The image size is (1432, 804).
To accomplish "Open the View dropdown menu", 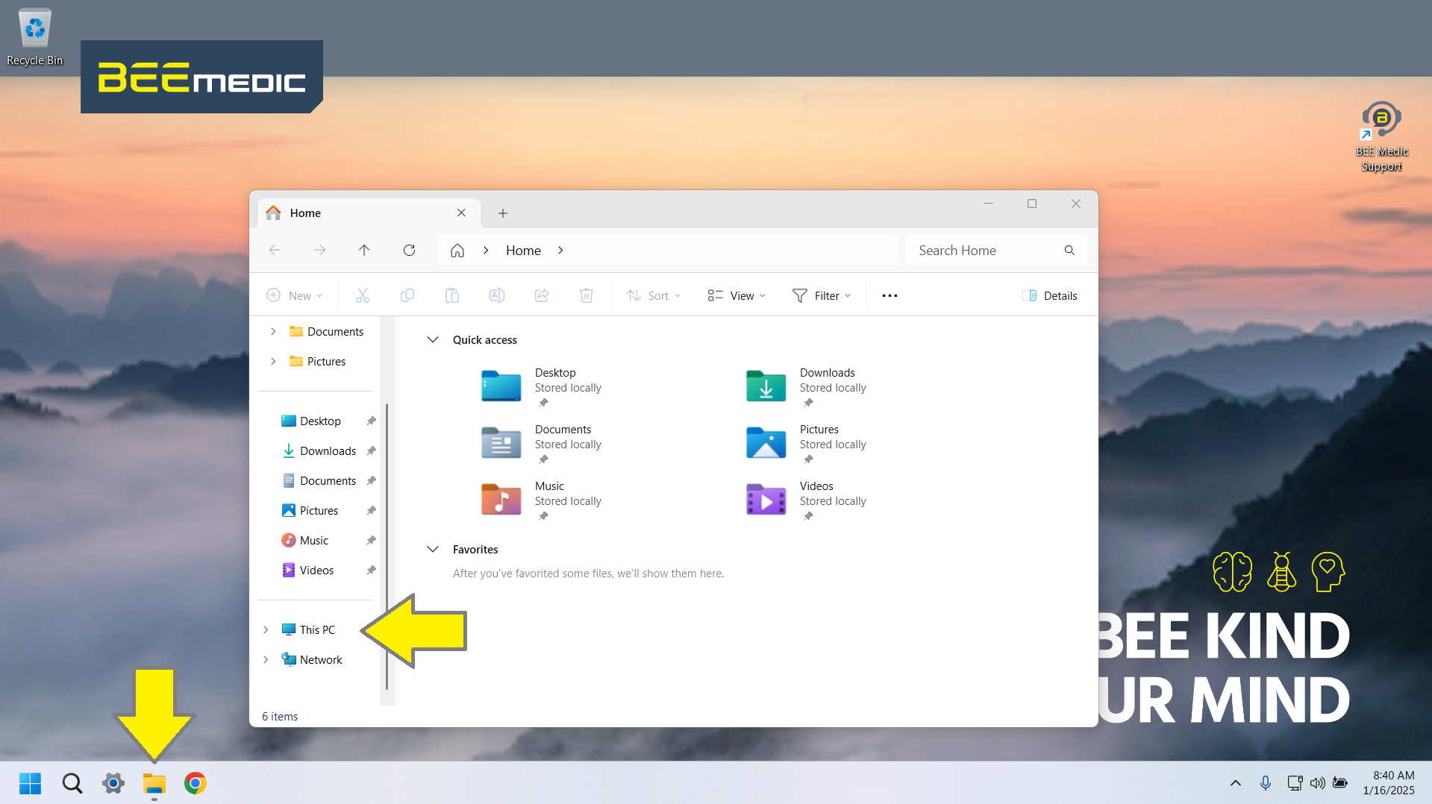I will tap(737, 295).
